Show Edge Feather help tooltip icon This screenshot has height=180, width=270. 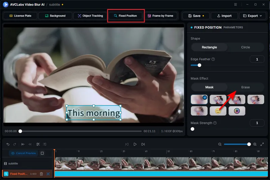coord(213,59)
